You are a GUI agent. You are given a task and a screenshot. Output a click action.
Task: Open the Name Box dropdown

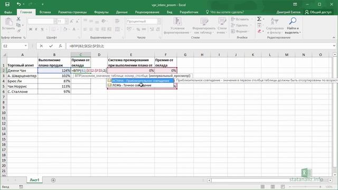click(x=26, y=46)
